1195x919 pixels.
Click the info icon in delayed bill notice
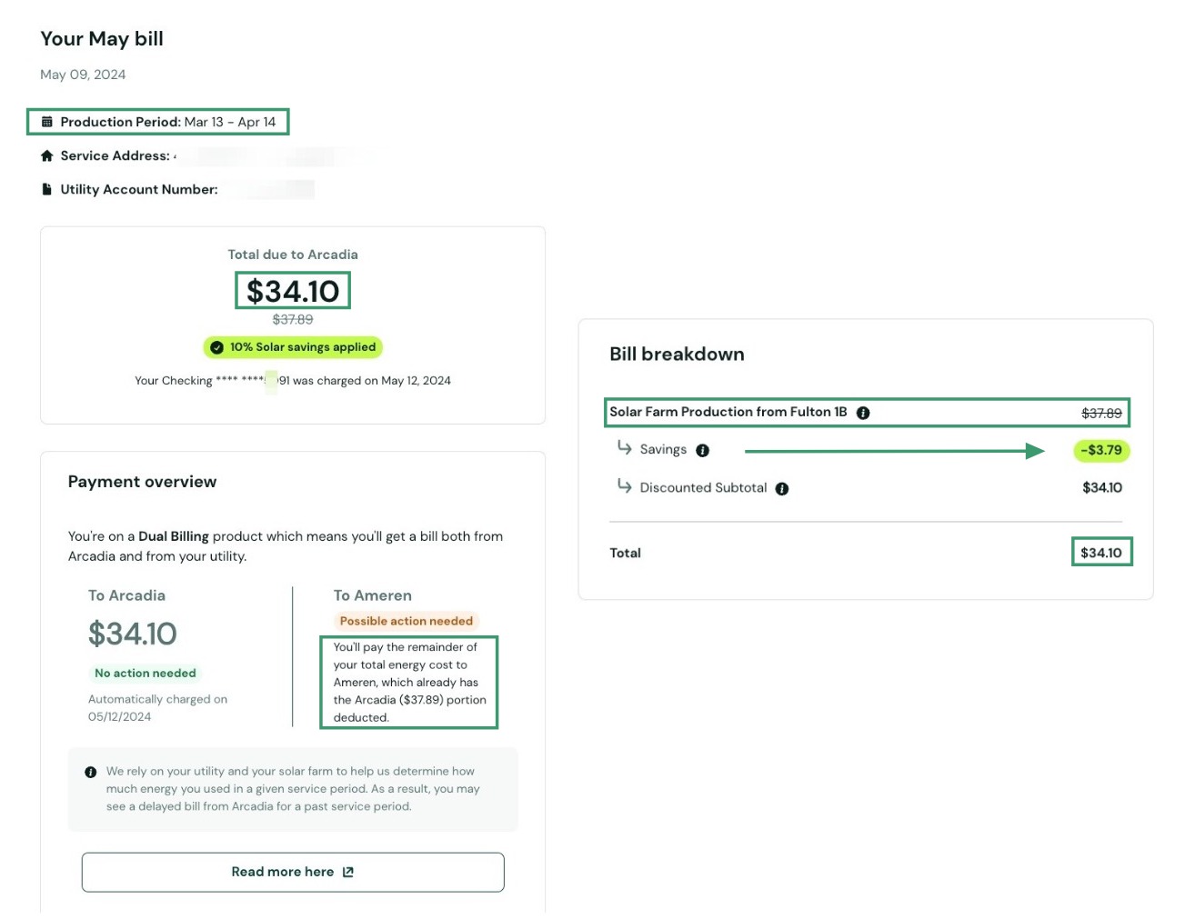91,772
